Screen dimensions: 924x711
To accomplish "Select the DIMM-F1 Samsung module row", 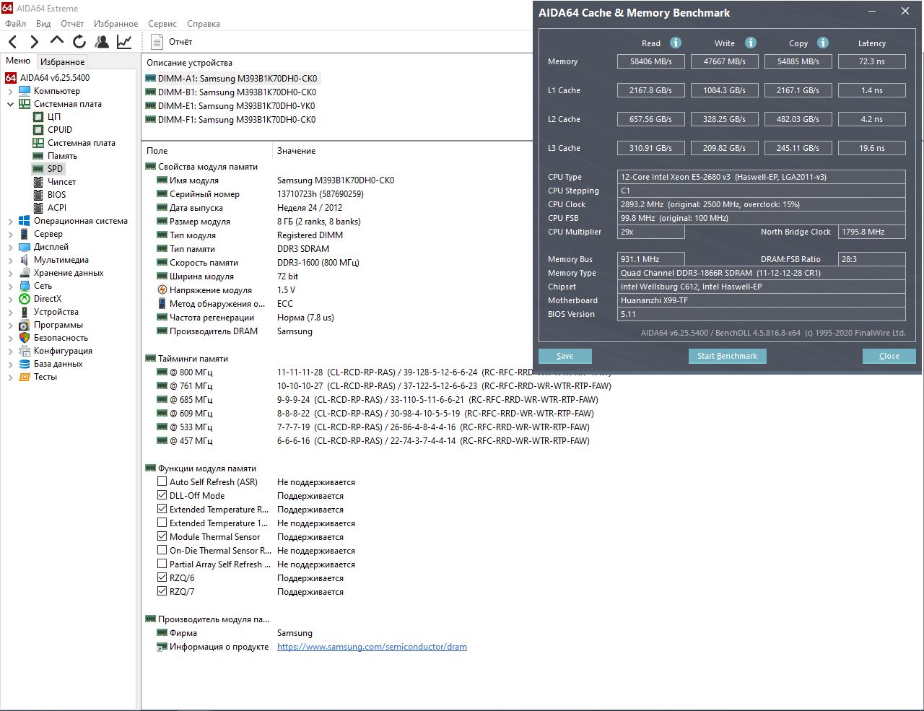I will pos(231,120).
